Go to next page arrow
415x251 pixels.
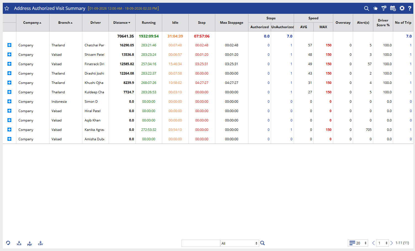click(x=392, y=243)
